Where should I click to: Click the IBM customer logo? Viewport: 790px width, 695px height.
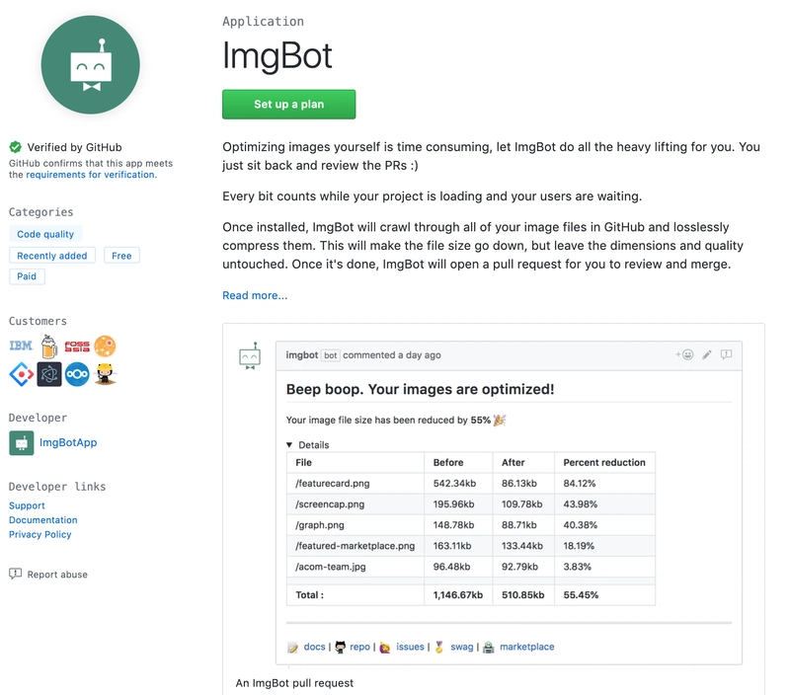click(21, 346)
